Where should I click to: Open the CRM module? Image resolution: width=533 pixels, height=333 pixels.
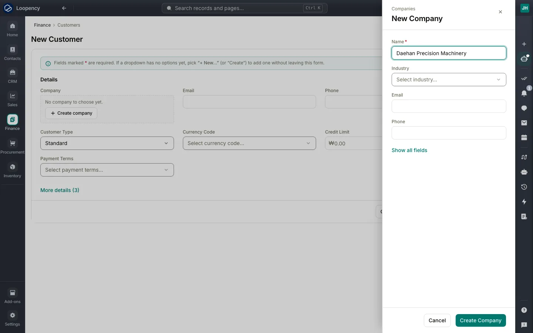point(12,76)
